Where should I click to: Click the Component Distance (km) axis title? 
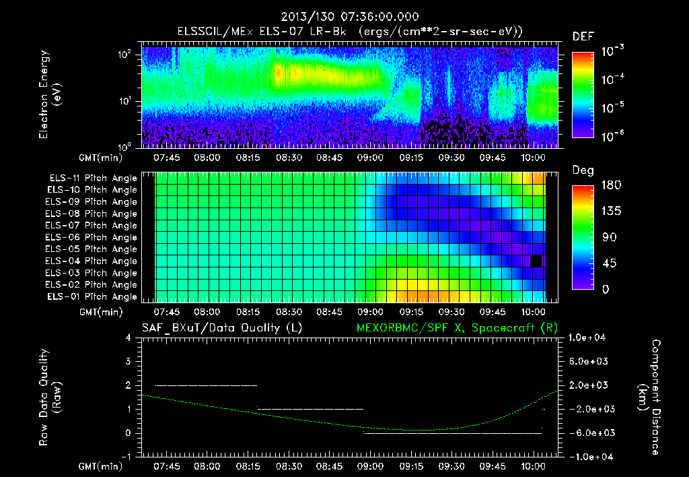(x=650, y=397)
